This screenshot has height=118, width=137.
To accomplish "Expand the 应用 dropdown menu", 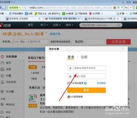I will (57, 25).
